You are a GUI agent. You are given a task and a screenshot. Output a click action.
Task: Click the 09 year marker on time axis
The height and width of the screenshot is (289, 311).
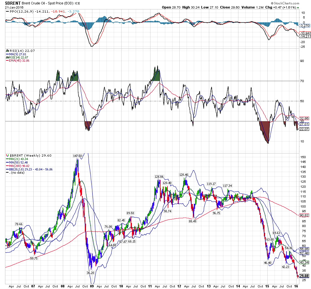(92, 286)
